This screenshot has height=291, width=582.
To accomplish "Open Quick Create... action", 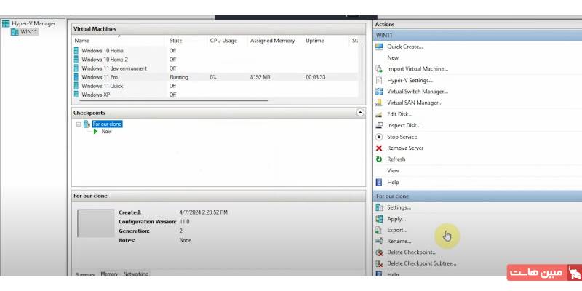I will (405, 47).
